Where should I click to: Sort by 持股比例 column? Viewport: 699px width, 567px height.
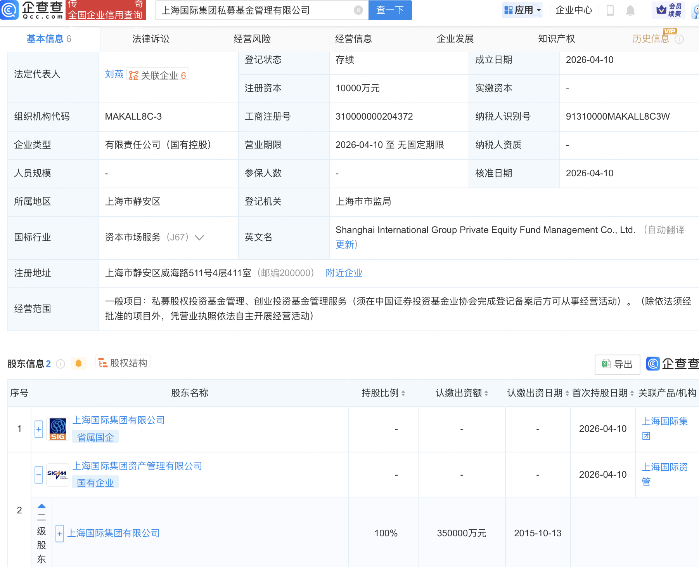tap(383, 393)
